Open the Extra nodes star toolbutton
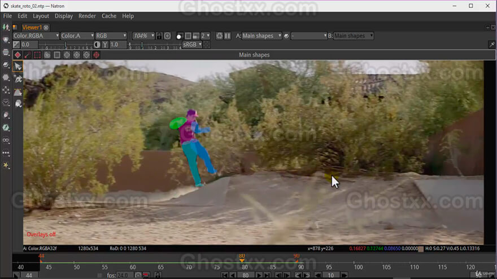 6,165
